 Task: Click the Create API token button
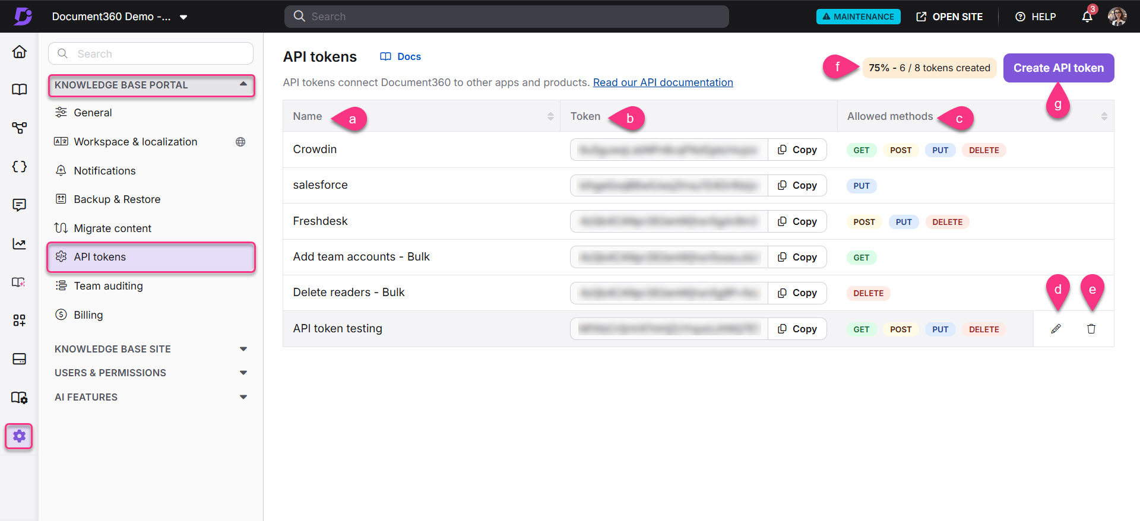(1058, 68)
